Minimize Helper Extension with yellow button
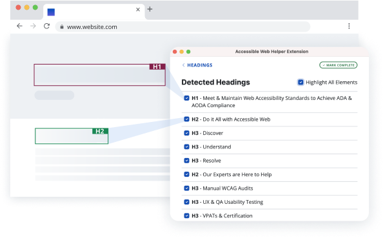This screenshot has width=385, height=240. coord(181,52)
